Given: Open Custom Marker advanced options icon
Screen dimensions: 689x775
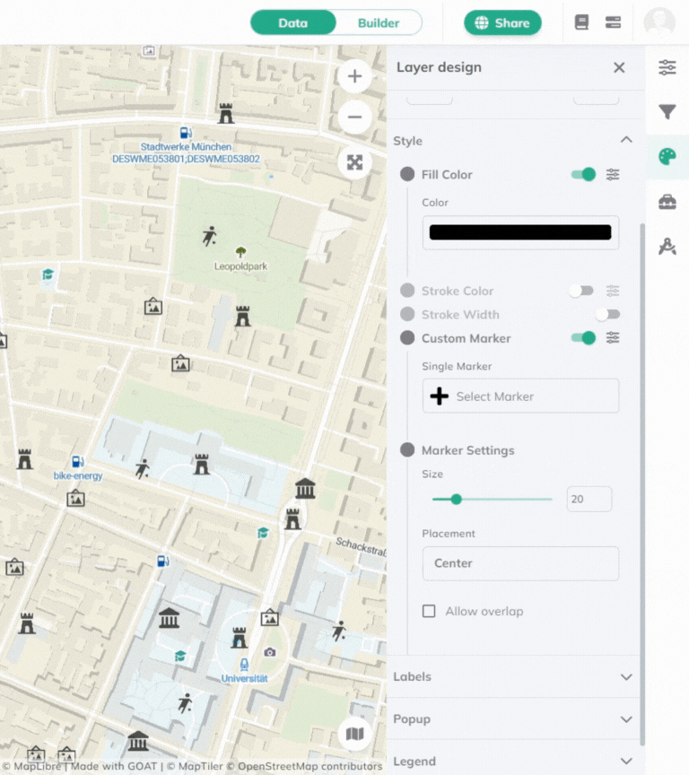Looking at the screenshot, I should 613,338.
